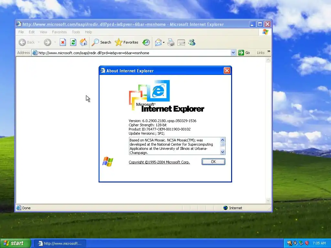Image resolution: width=331 pixels, height=248 pixels.
Task: Click the address bar page icon
Action: 35,53
